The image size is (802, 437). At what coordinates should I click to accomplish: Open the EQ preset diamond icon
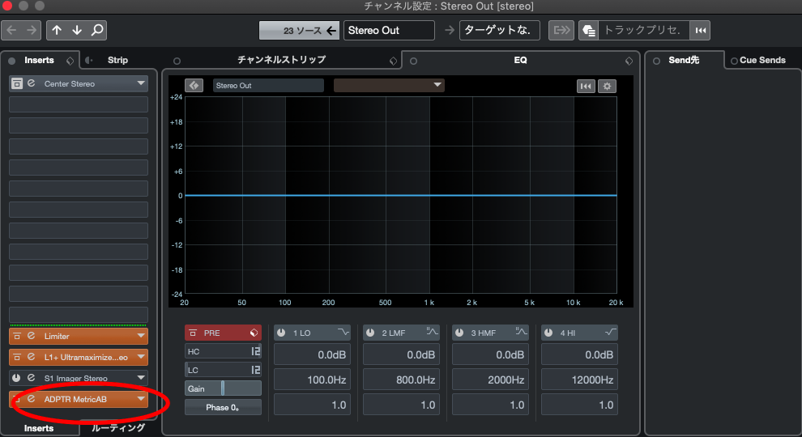point(629,61)
